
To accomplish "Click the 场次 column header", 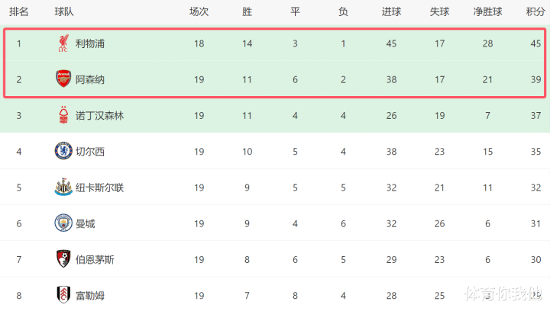I will [199, 12].
